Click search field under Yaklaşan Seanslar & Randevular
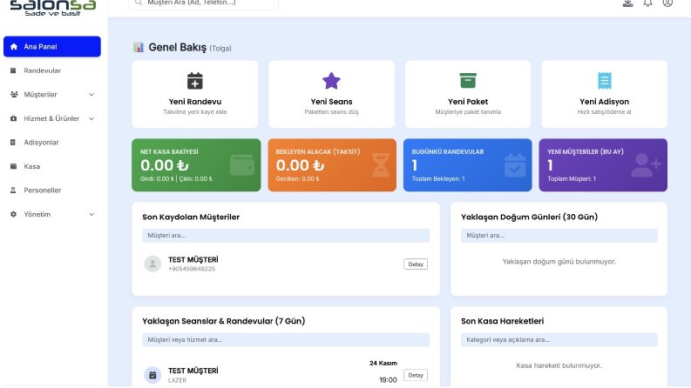 coord(286,339)
